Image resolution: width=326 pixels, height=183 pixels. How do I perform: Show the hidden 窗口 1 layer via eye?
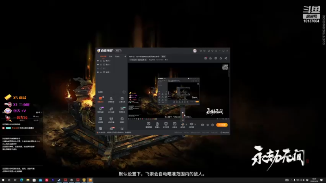coord(98,68)
